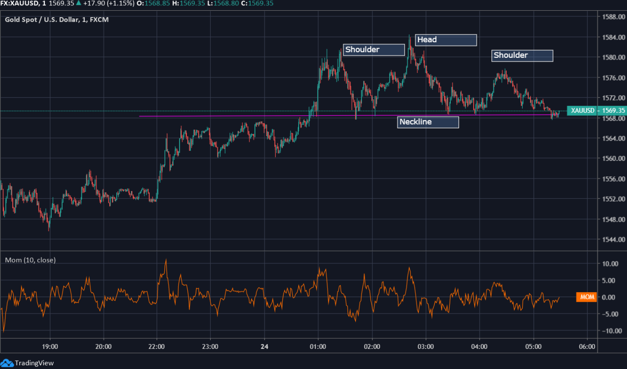Select the left Shoulder annotation label

coord(373,50)
